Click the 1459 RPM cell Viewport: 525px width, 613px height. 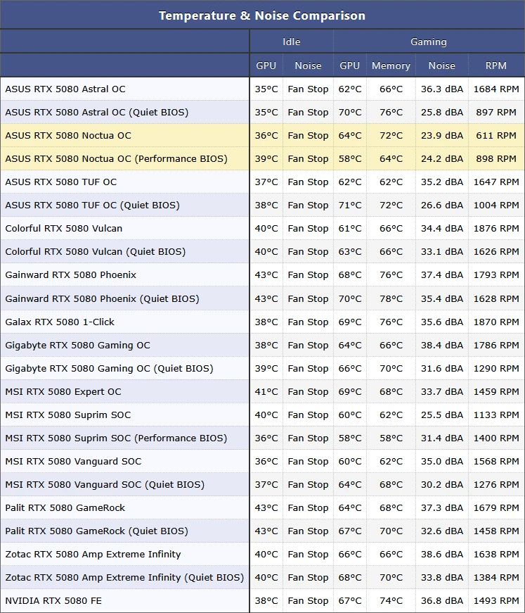(x=496, y=392)
